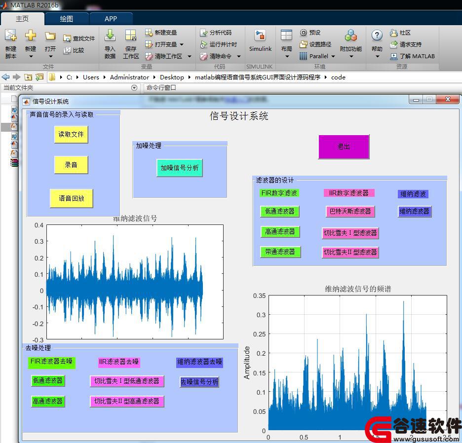Click the Compare (比较) icon

click(x=67, y=50)
